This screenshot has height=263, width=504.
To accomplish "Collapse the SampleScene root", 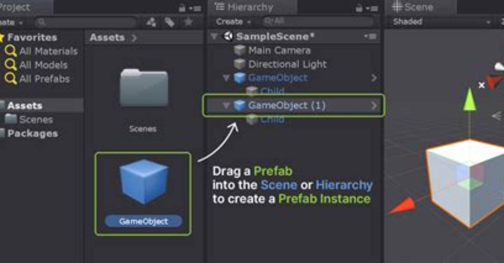I will [x=214, y=36].
